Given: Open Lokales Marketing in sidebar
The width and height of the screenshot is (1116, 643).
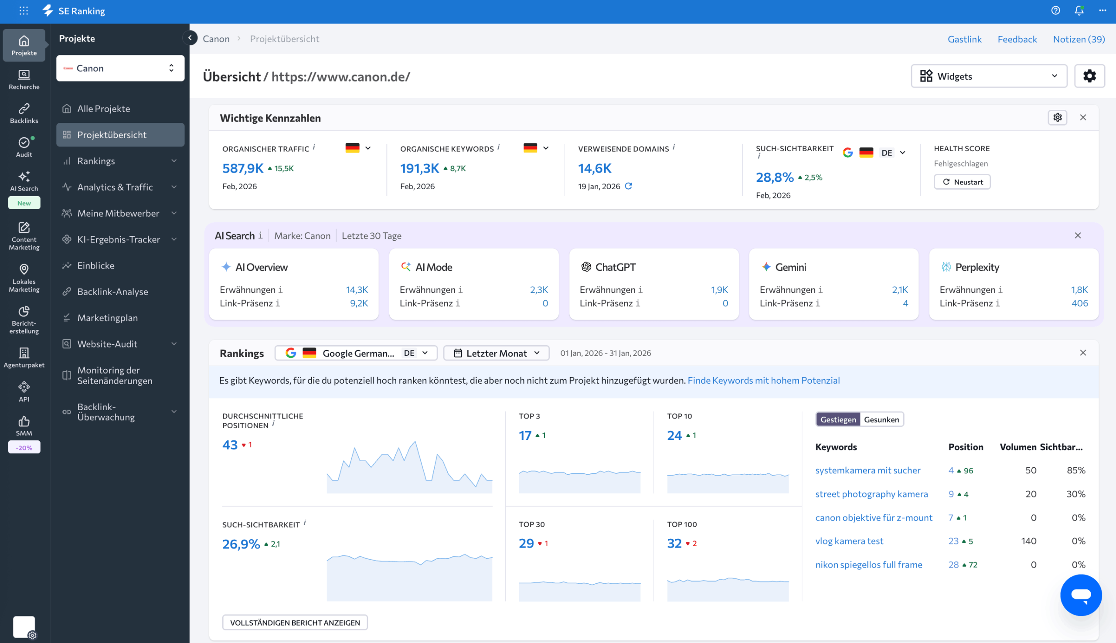Looking at the screenshot, I should pos(24,277).
